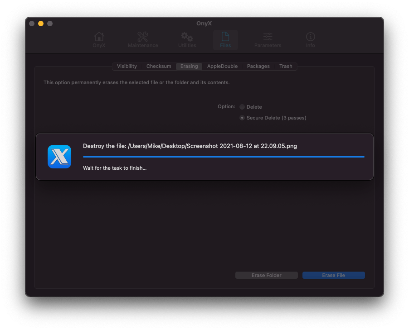Select the Trash tab
Viewport: 409px width, 330px height.
[x=286, y=66]
